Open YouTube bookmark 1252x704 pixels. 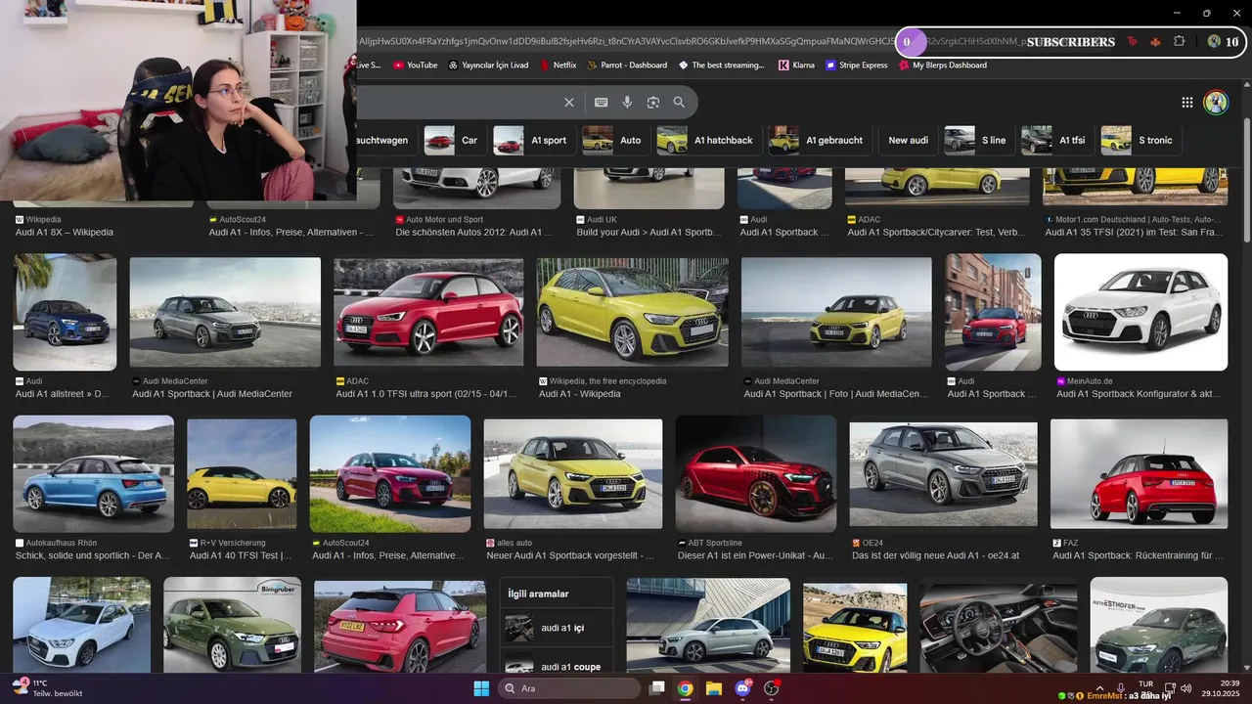[x=415, y=66]
